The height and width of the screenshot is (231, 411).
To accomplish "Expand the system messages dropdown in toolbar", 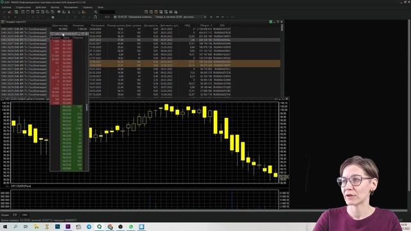I will (x=205, y=17).
